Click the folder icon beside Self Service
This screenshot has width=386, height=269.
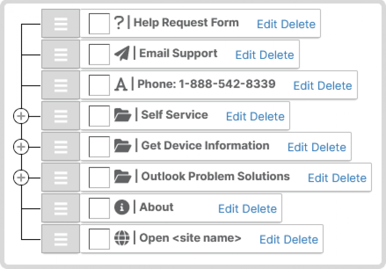tap(122, 115)
